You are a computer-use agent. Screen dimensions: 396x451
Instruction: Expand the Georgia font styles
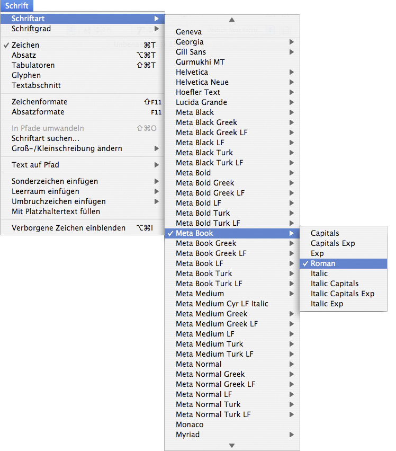(x=232, y=42)
